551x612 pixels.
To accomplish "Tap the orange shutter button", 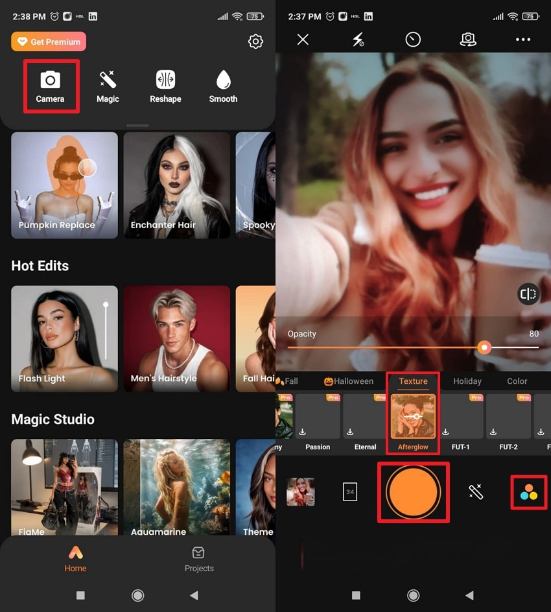I will tap(414, 492).
